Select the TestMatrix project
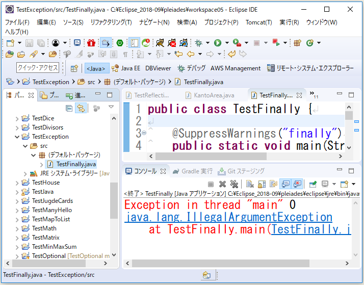 (41, 238)
